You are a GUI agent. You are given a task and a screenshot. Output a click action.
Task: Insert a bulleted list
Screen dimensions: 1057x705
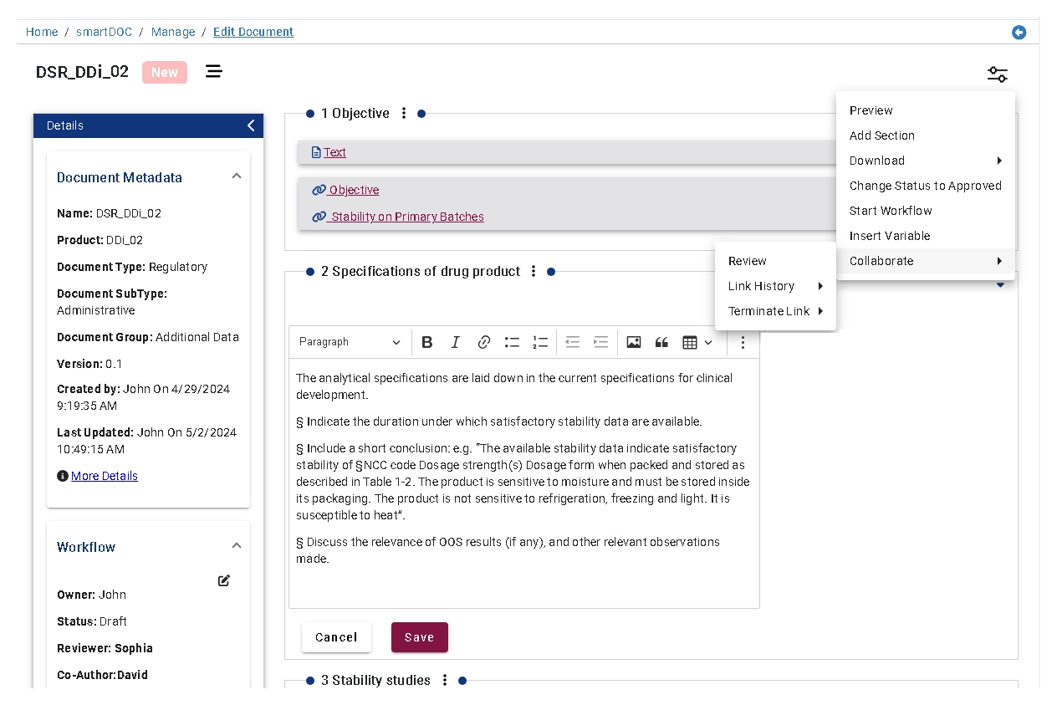coord(512,342)
